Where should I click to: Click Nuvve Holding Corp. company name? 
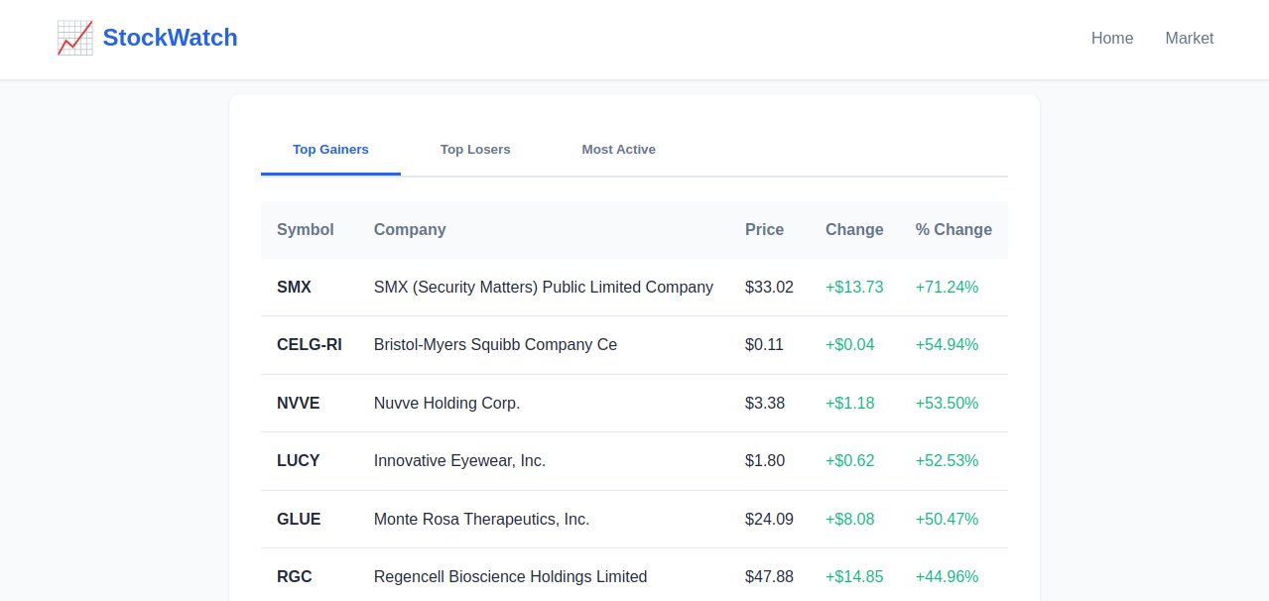pos(446,403)
